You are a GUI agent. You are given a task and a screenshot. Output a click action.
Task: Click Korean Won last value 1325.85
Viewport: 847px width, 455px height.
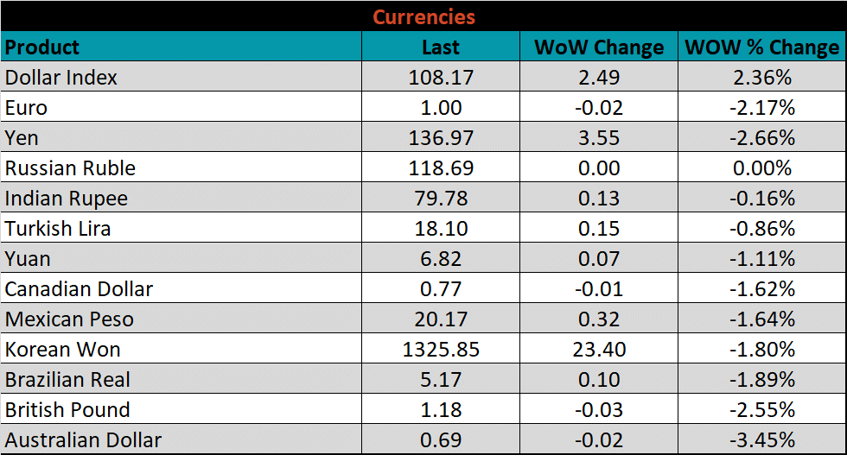coord(441,350)
